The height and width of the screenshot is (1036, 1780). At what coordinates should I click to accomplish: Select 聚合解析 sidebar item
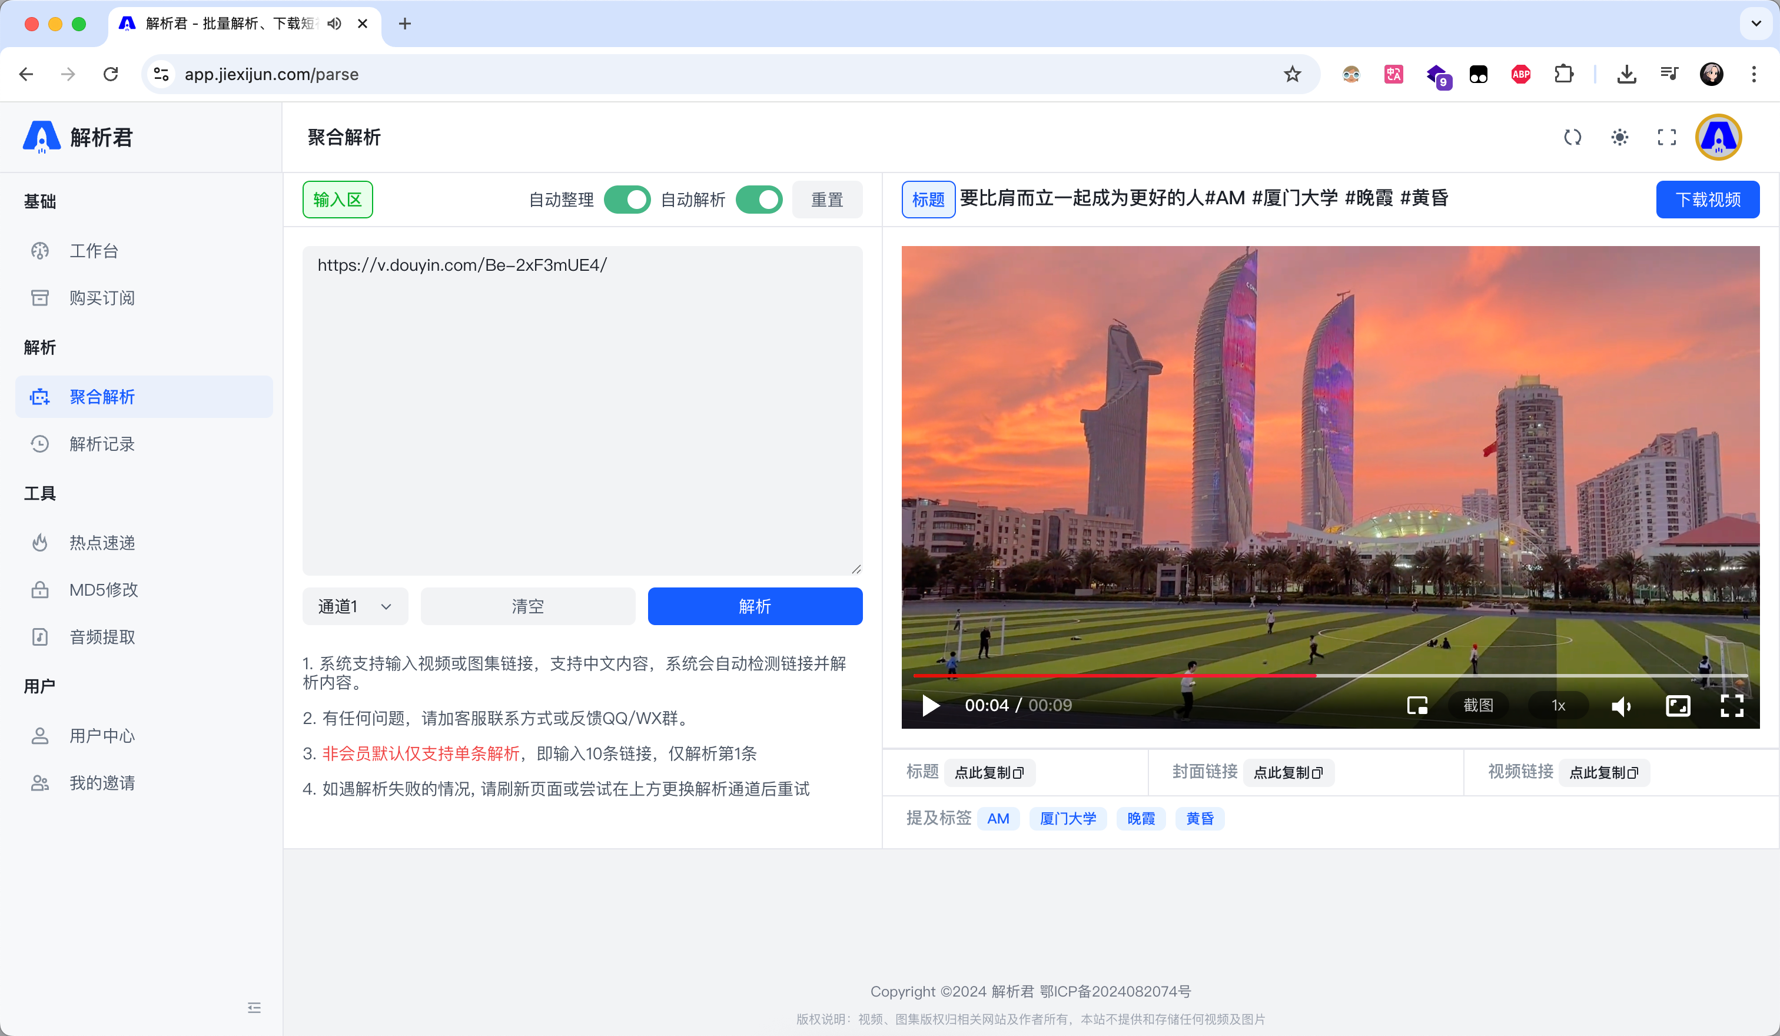(x=144, y=397)
